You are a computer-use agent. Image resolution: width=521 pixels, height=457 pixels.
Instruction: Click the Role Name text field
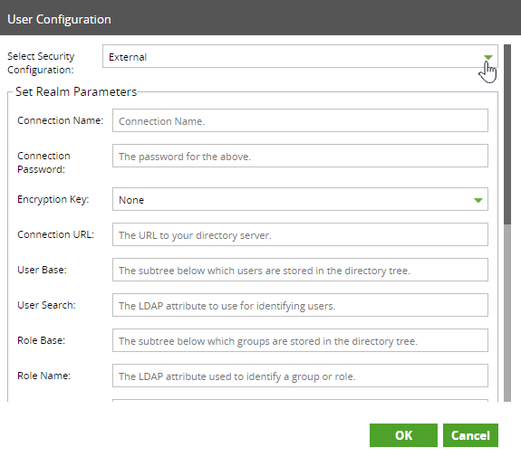300,376
